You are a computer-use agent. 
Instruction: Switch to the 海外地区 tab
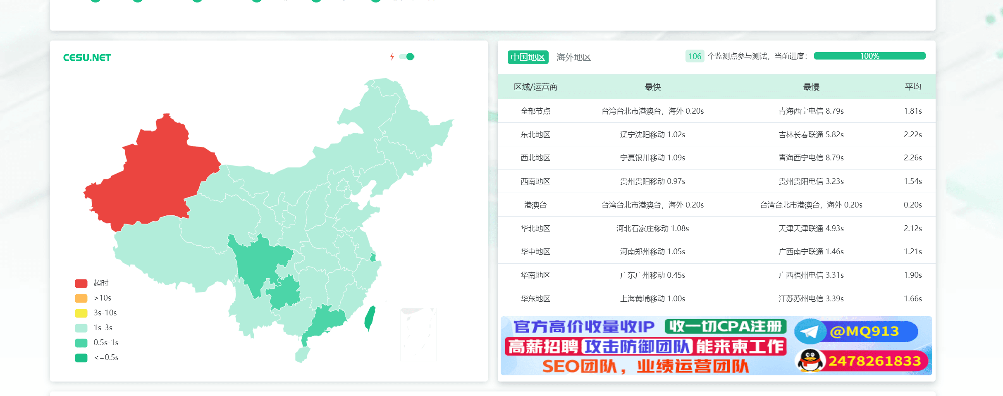(x=573, y=57)
